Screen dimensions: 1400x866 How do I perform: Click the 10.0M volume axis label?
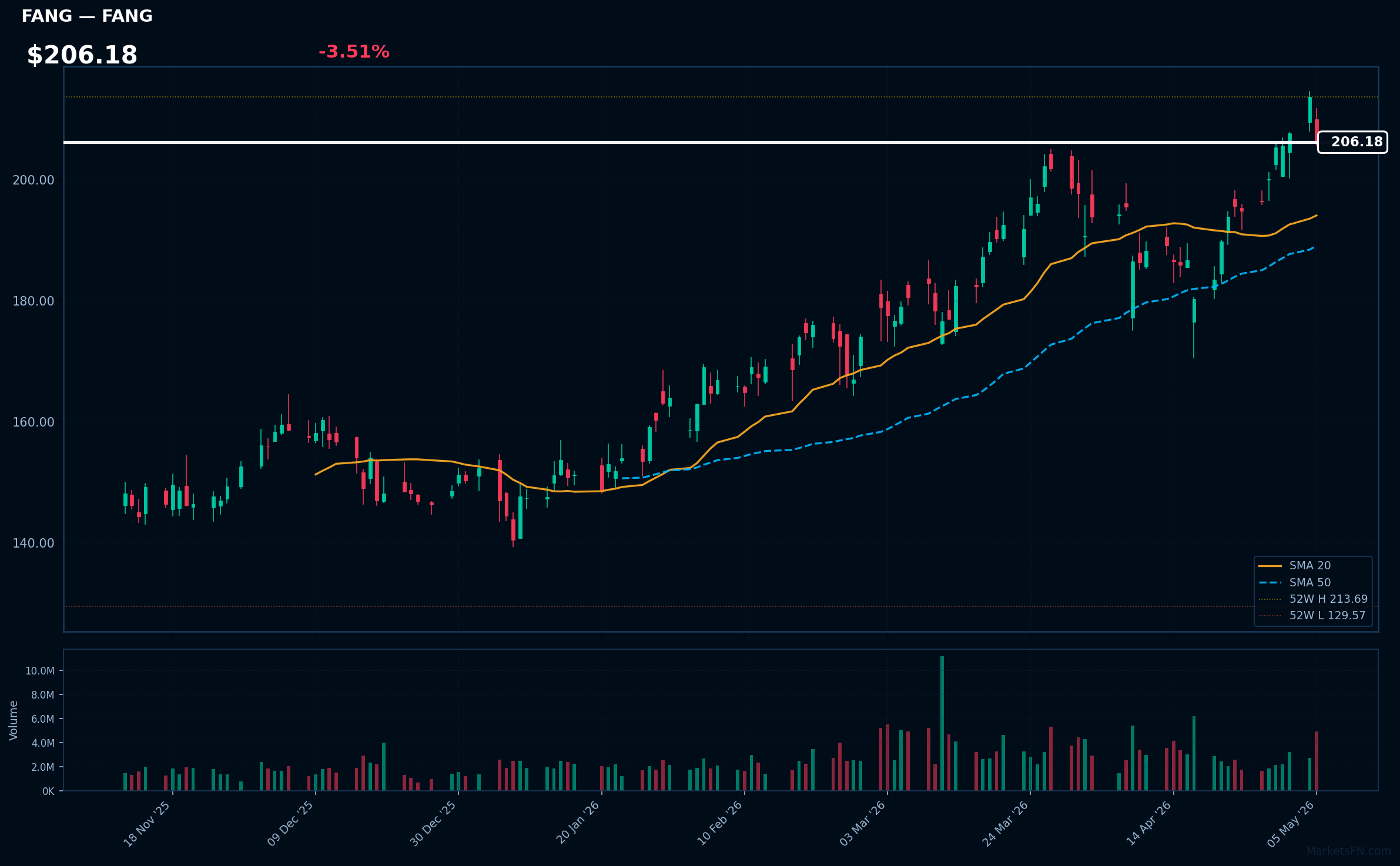[x=40, y=671]
